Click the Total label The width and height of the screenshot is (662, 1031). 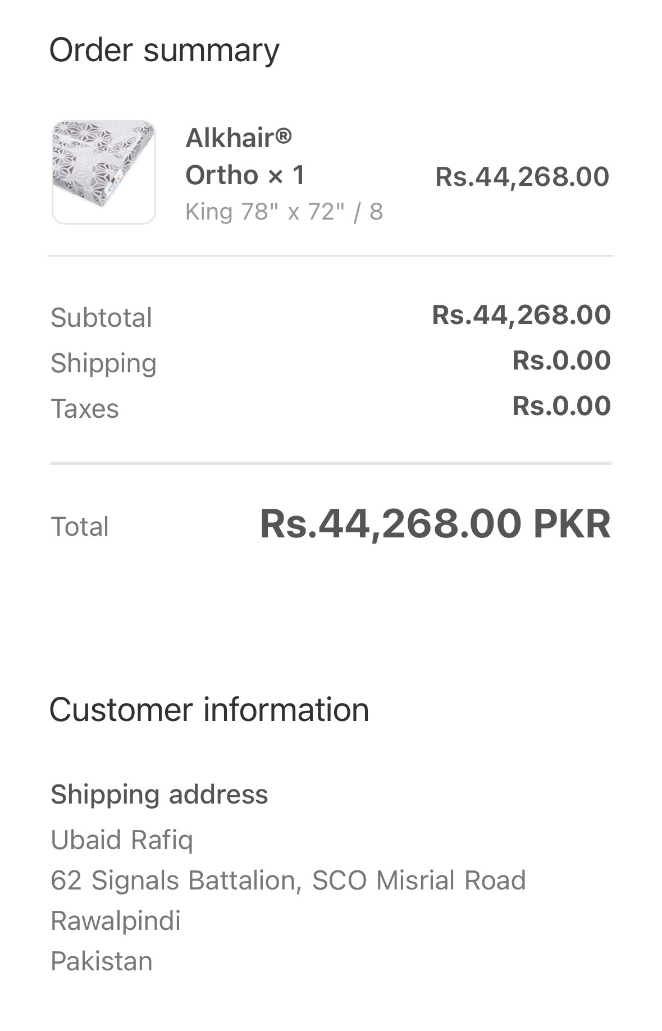click(80, 526)
